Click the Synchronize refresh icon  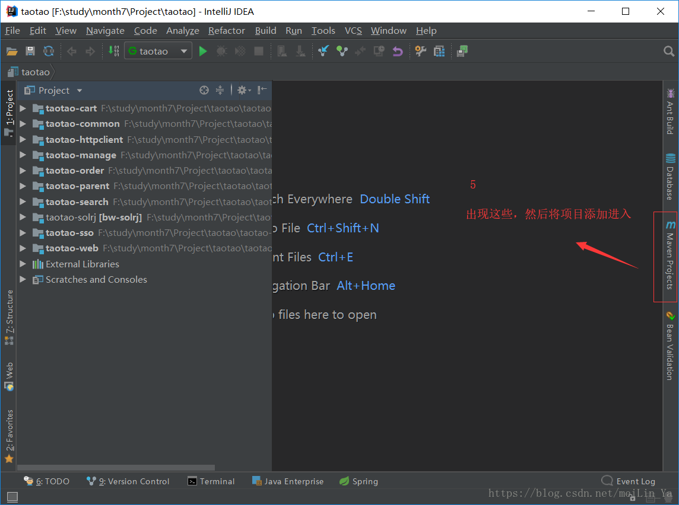tap(49, 52)
